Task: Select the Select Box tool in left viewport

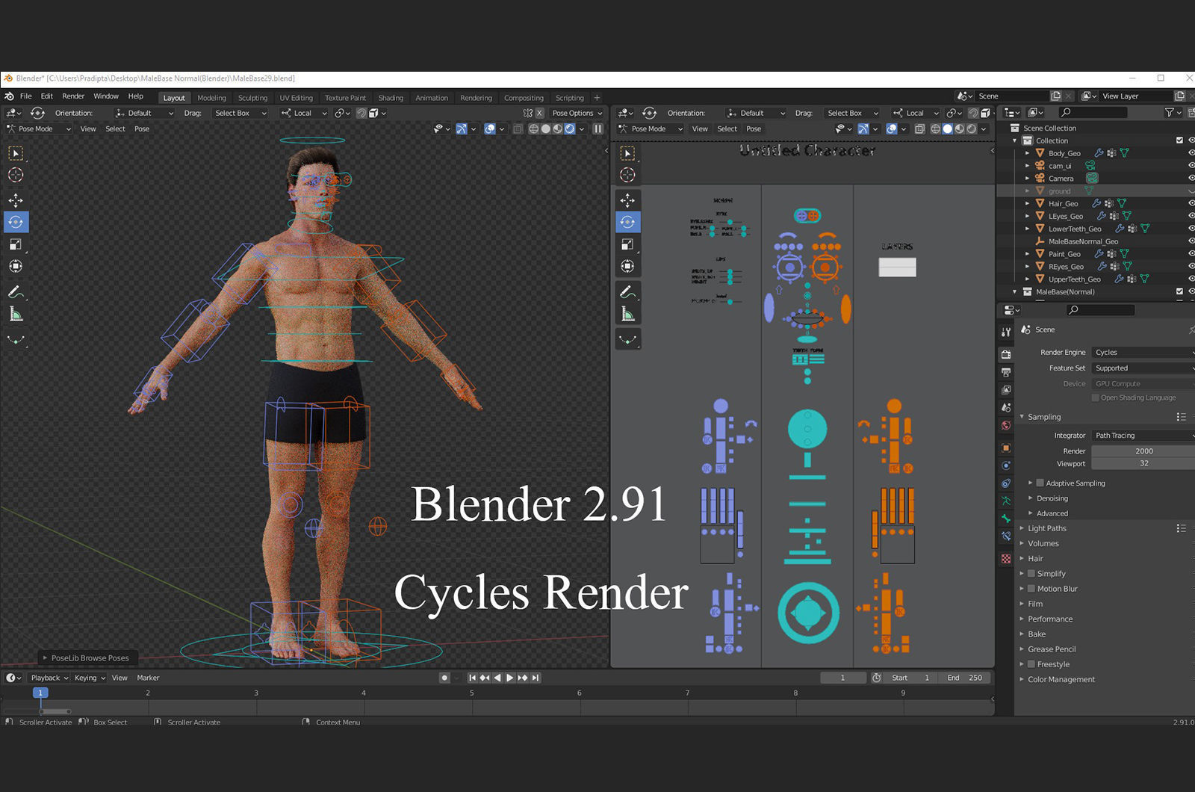Action: tap(16, 153)
